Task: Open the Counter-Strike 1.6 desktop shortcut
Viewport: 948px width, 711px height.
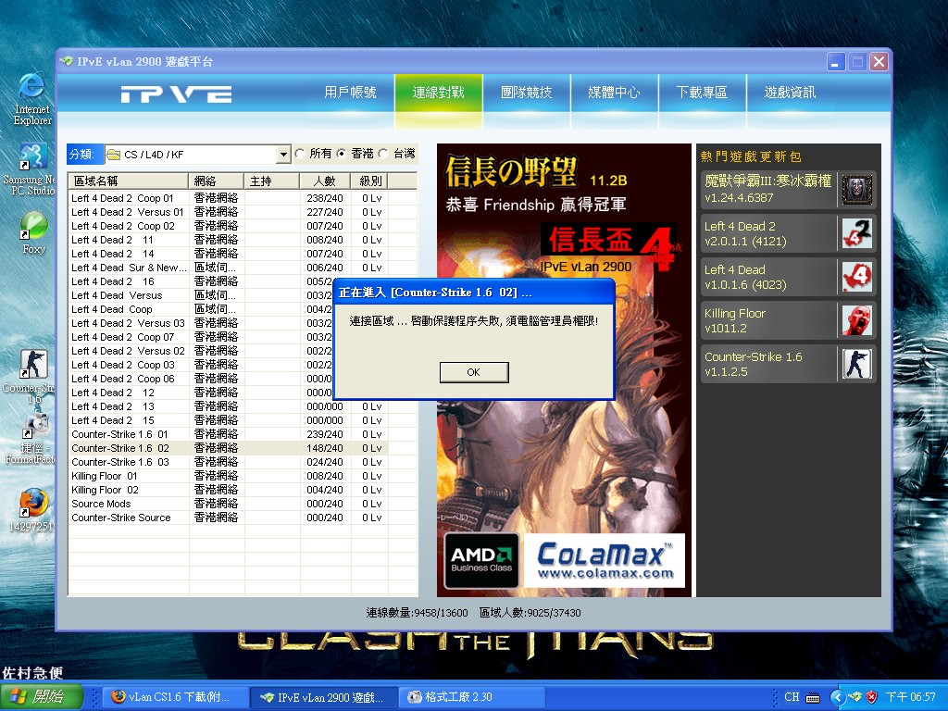Action: pyautogui.click(x=32, y=376)
